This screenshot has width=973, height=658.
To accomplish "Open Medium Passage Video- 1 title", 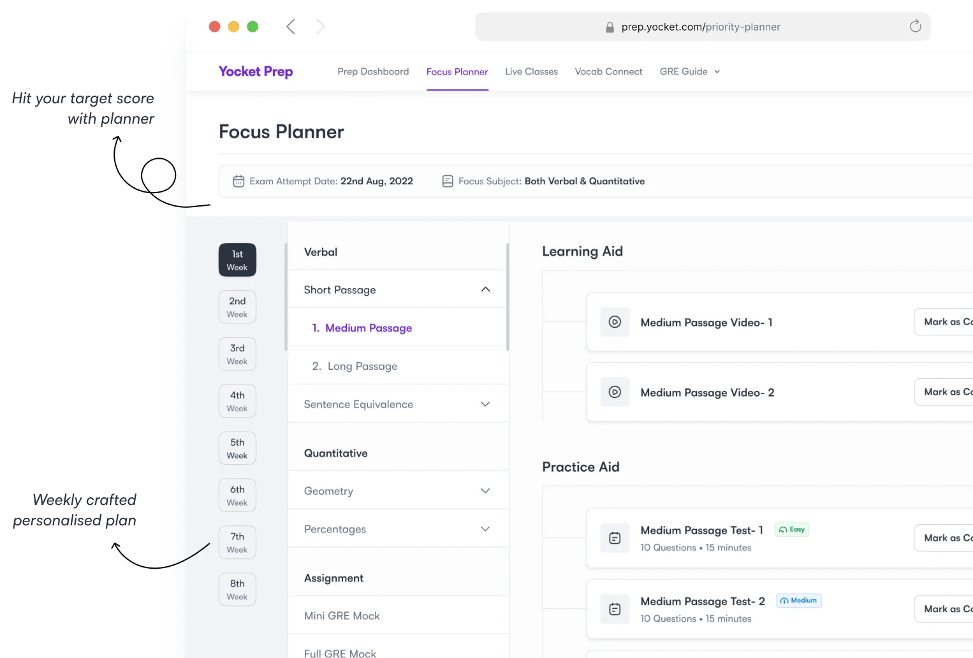I will 706,323.
